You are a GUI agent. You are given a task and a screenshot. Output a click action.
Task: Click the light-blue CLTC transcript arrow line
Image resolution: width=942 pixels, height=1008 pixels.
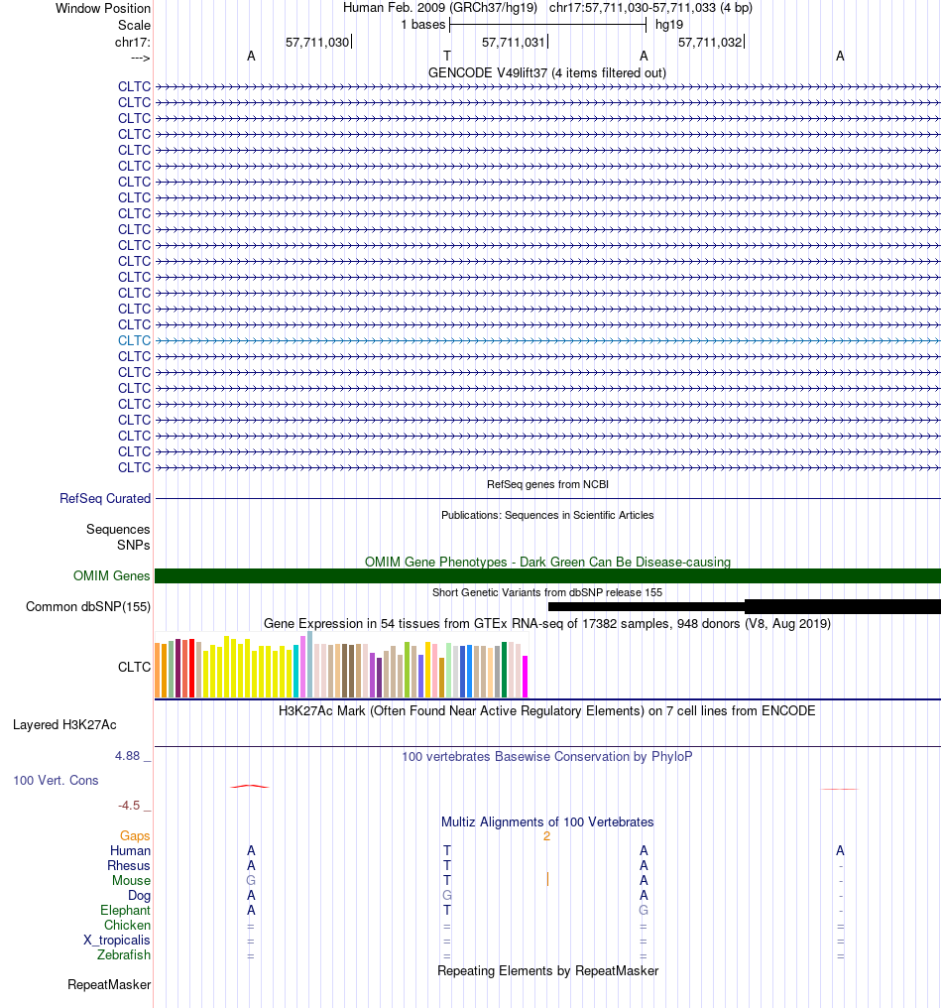pyautogui.click(x=548, y=340)
